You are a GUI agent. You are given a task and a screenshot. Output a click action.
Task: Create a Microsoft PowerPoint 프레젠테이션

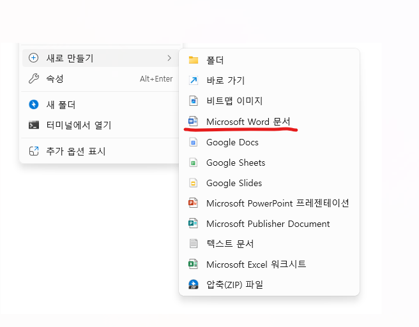coord(269,203)
